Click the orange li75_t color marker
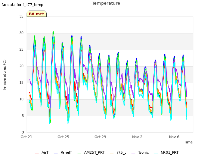213x159 pixels. tap(112, 153)
